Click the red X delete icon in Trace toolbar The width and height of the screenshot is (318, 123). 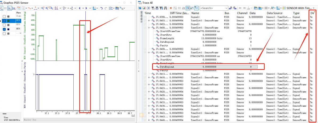pos(171,8)
